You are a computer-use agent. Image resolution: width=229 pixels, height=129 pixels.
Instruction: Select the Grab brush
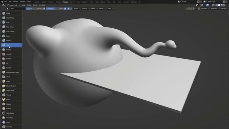pyautogui.click(x=11, y=81)
